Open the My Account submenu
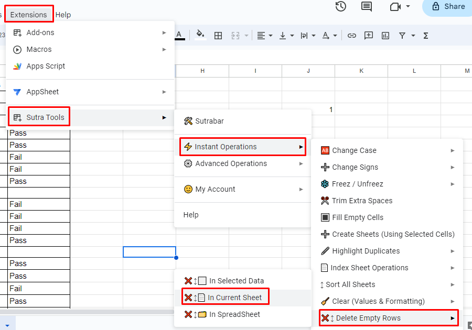Viewport: 472px width, 330px height. [x=243, y=189]
